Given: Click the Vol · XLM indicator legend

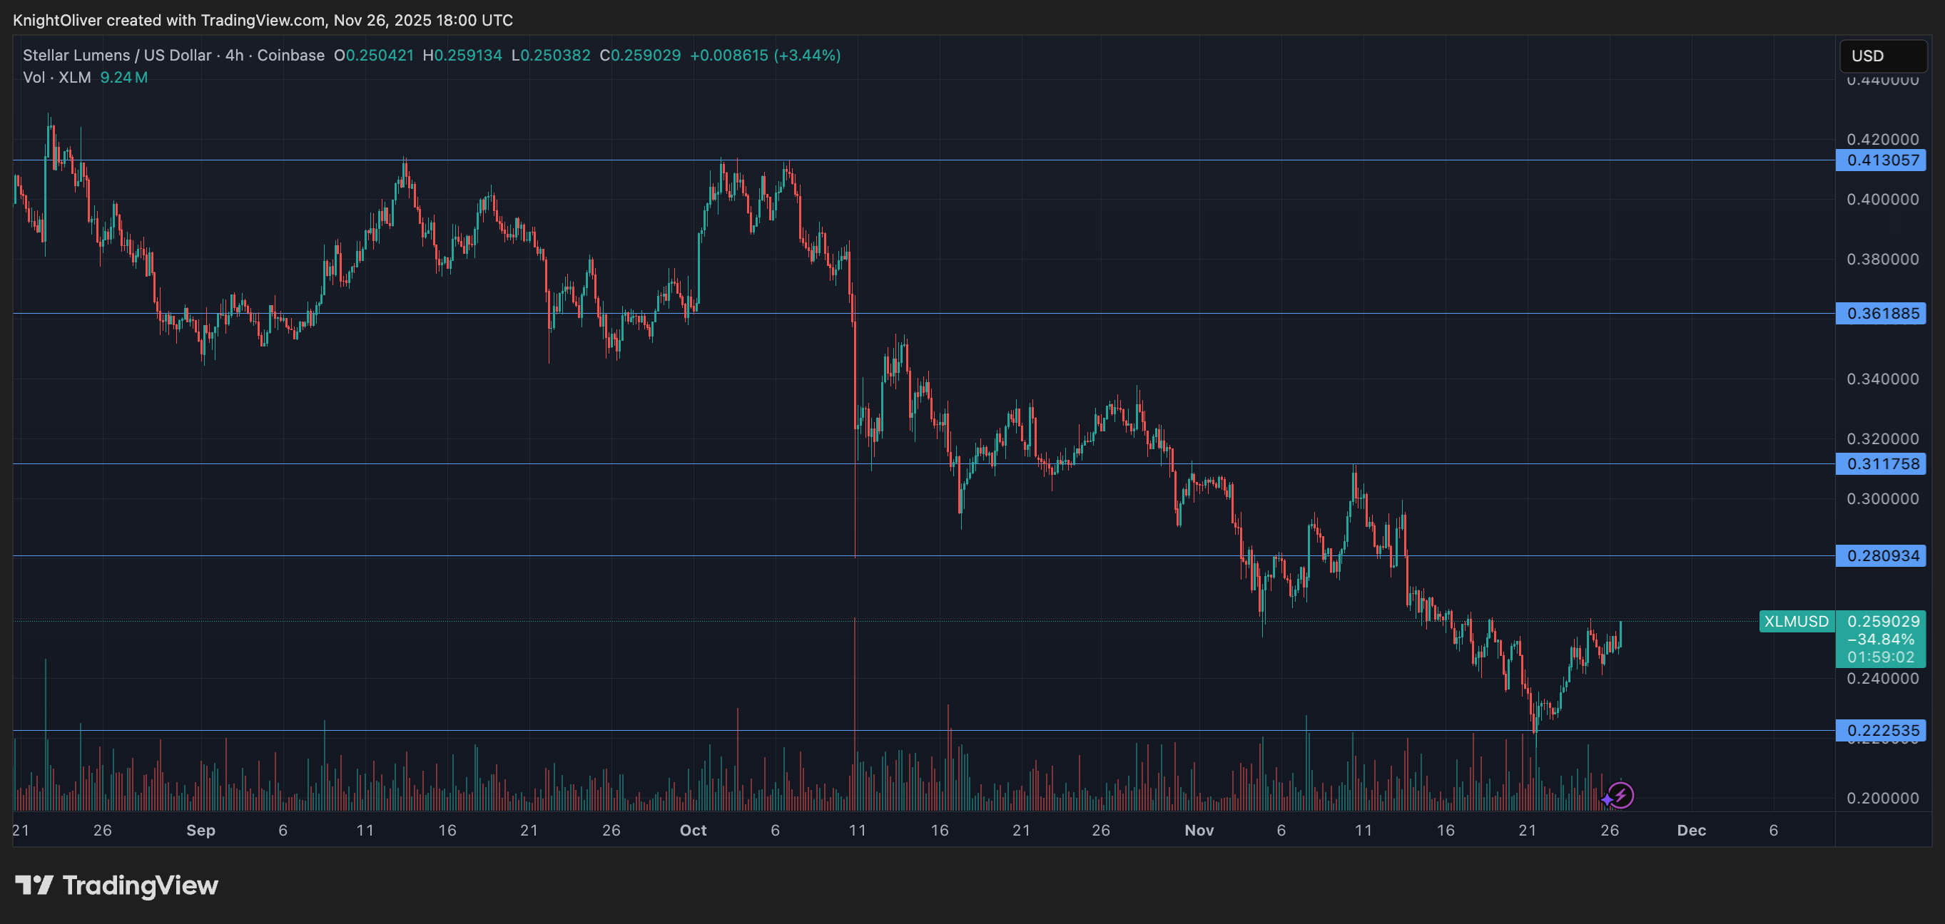Looking at the screenshot, I should click(x=56, y=78).
